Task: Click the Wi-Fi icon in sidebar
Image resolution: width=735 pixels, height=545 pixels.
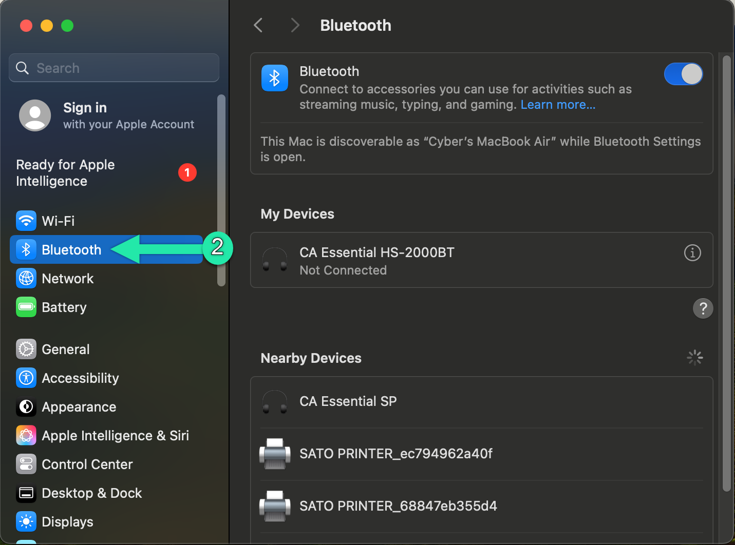Action: pyautogui.click(x=26, y=221)
